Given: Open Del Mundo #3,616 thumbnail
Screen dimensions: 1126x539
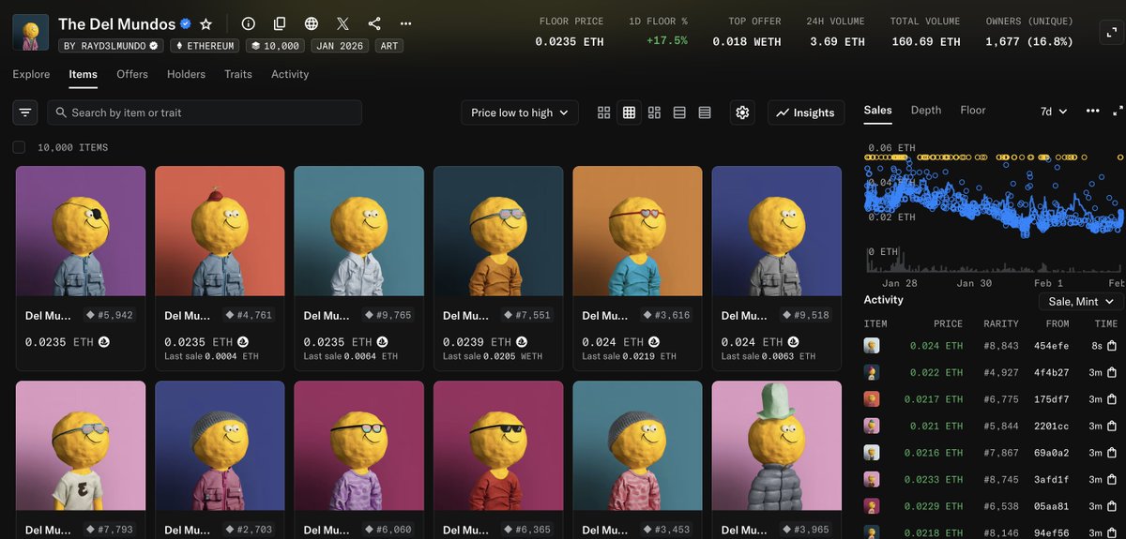Looking at the screenshot, I should [x=638, y=232].
